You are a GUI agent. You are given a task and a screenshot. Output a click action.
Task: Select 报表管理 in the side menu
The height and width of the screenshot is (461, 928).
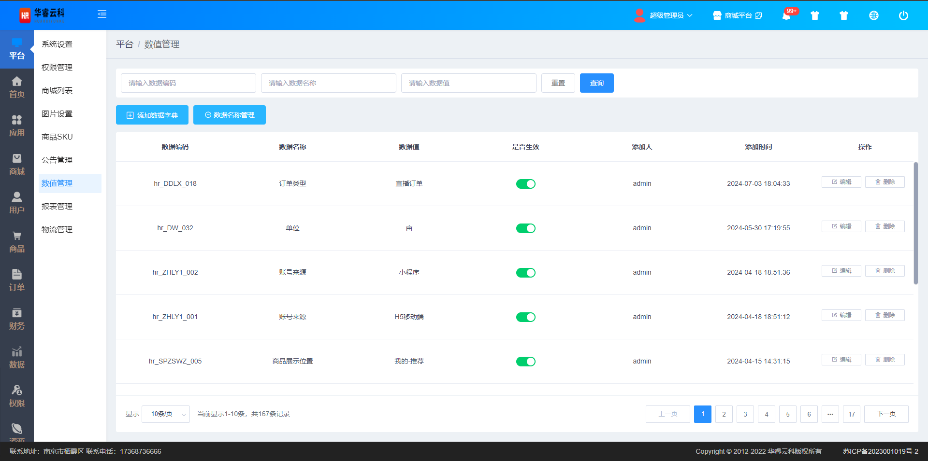[57, 207]
